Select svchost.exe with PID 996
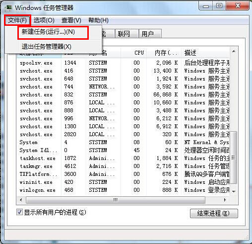Screen dimensions: 252x244 click(123, 118)
